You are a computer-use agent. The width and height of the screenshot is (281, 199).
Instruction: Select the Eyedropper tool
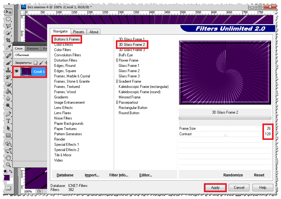pyautogui.click(x=8, y=47)
